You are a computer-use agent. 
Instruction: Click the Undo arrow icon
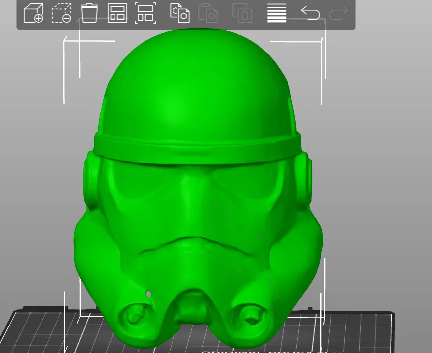311,13
